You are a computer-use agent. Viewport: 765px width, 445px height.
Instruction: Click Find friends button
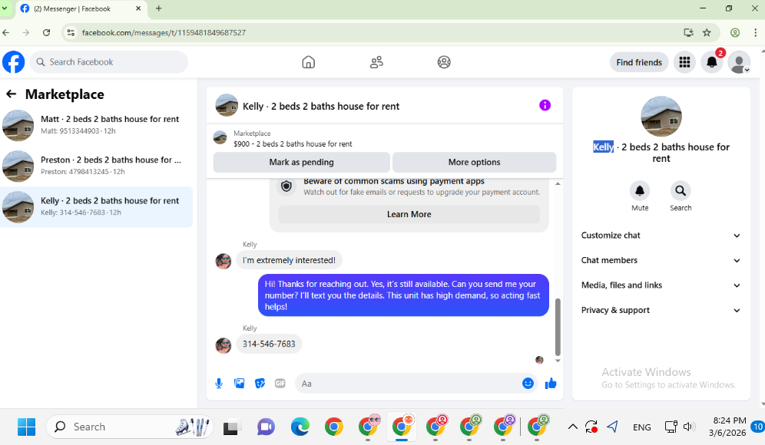tap(638, 62)
